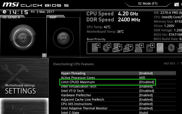This screenshot has width=182, height=114.
Task: Select the UEFI USB hard disk boot device
Action: [117, 48]
